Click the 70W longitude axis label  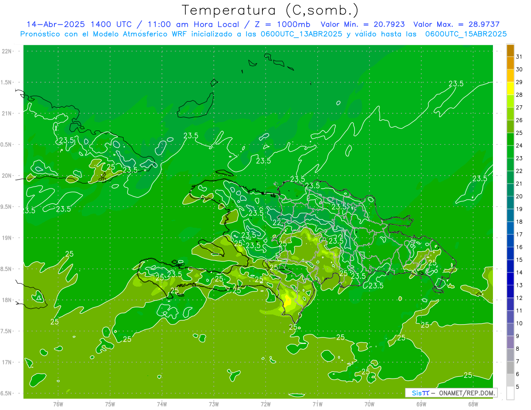coord(369,404)
